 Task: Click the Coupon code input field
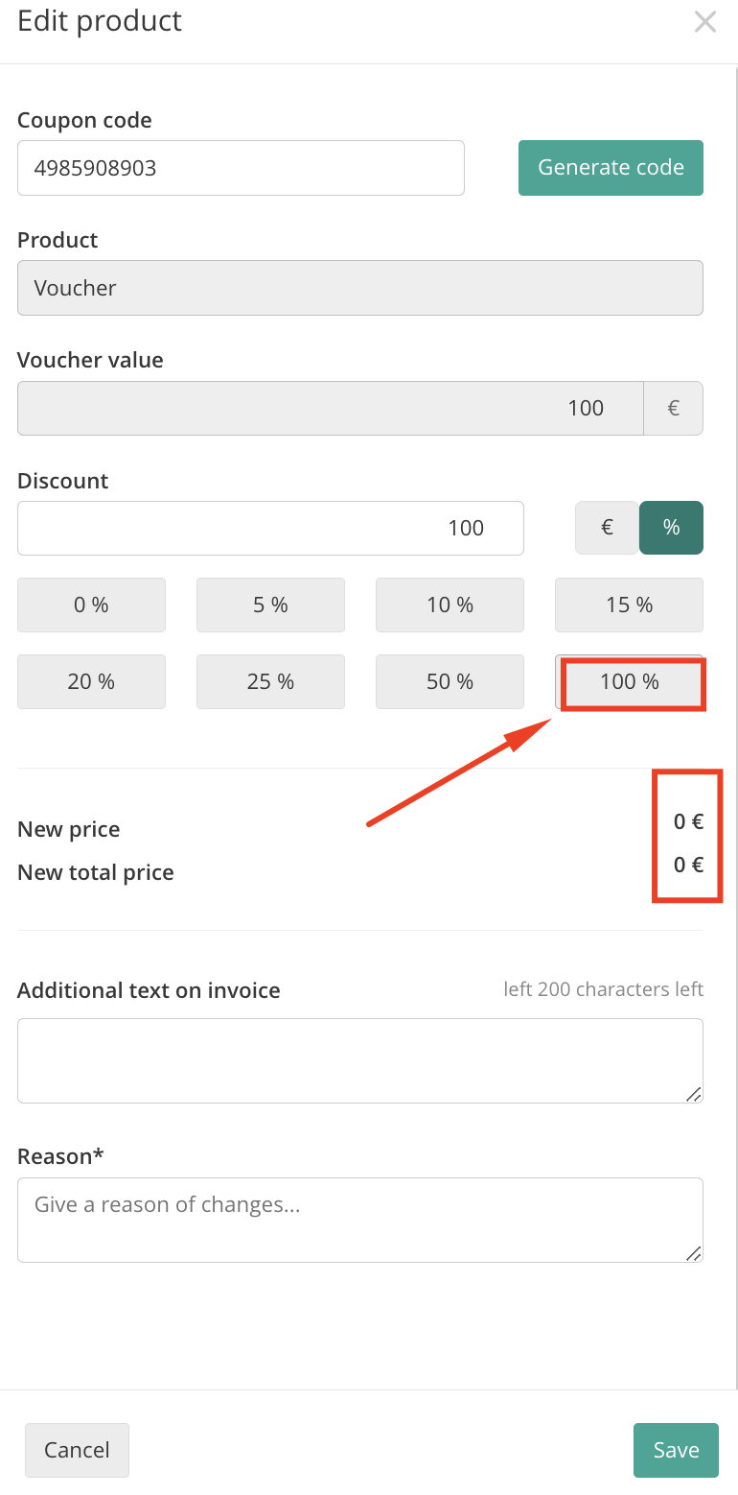[241, 168]
